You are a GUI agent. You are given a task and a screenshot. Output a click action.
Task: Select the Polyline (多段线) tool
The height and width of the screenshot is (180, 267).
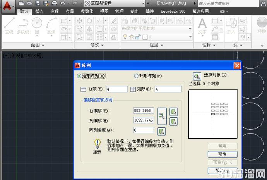click(x=23, y=25)
